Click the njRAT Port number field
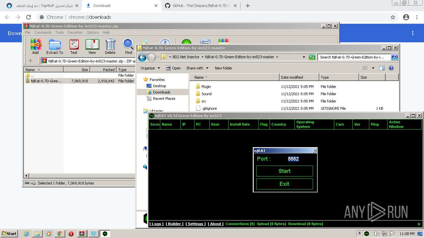 293,159
